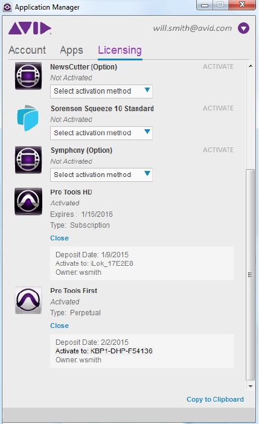259x424 pixels.
Task: Switch to the Apps tab
Action: 72,50
